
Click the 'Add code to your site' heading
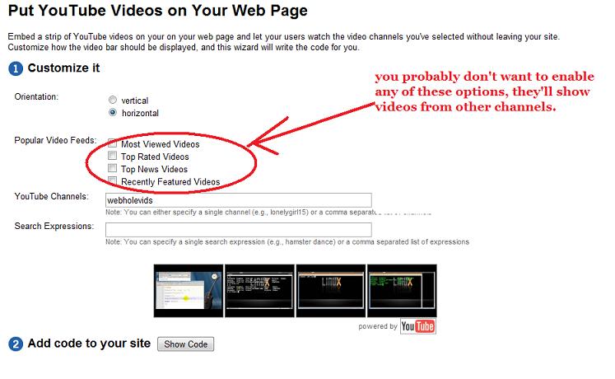[x=89, y=344]
